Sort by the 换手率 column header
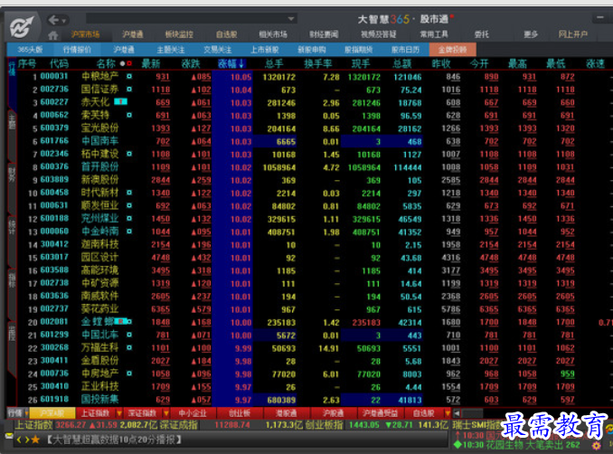The height and width of the screenshot is (454, 613). coord(317,63)
